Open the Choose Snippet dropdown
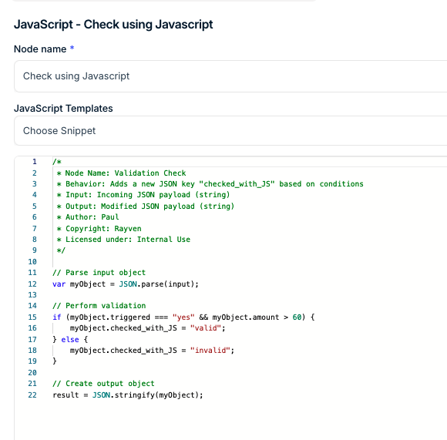447x440 pixels. [x=230, y=131]
